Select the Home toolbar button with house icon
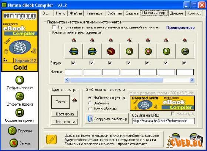Screen dimensions: 207x151 (x=129, y=51)
